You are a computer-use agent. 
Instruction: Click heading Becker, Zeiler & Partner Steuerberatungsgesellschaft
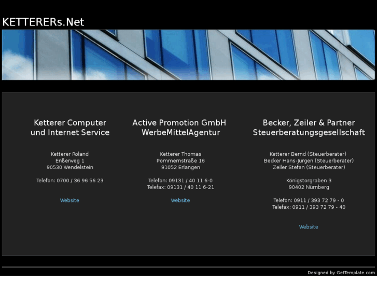click(x=309, y=128)
